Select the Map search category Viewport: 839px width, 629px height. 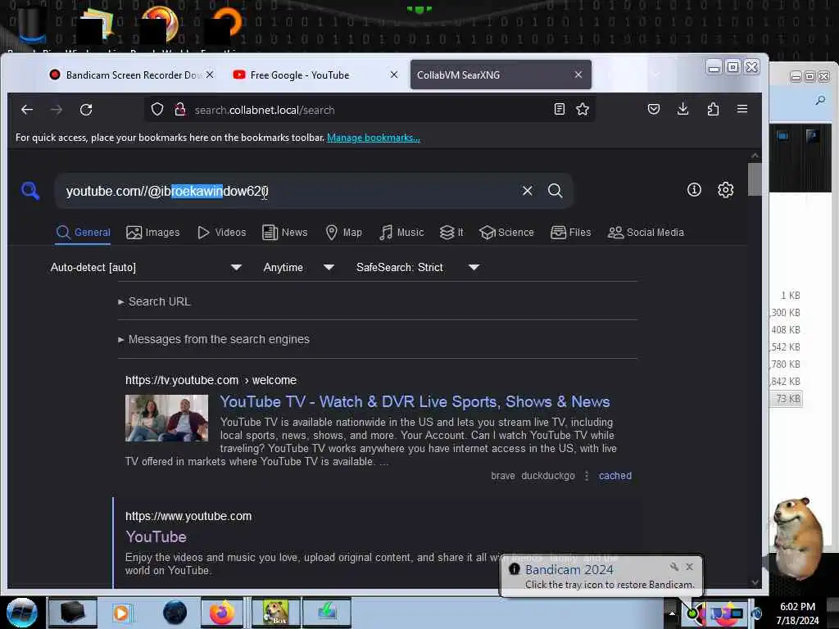[x=344, y=233]
